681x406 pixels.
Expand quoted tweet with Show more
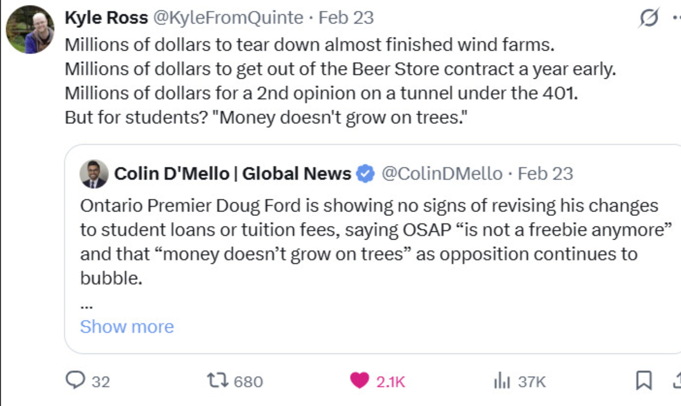[x=127, y=327]
